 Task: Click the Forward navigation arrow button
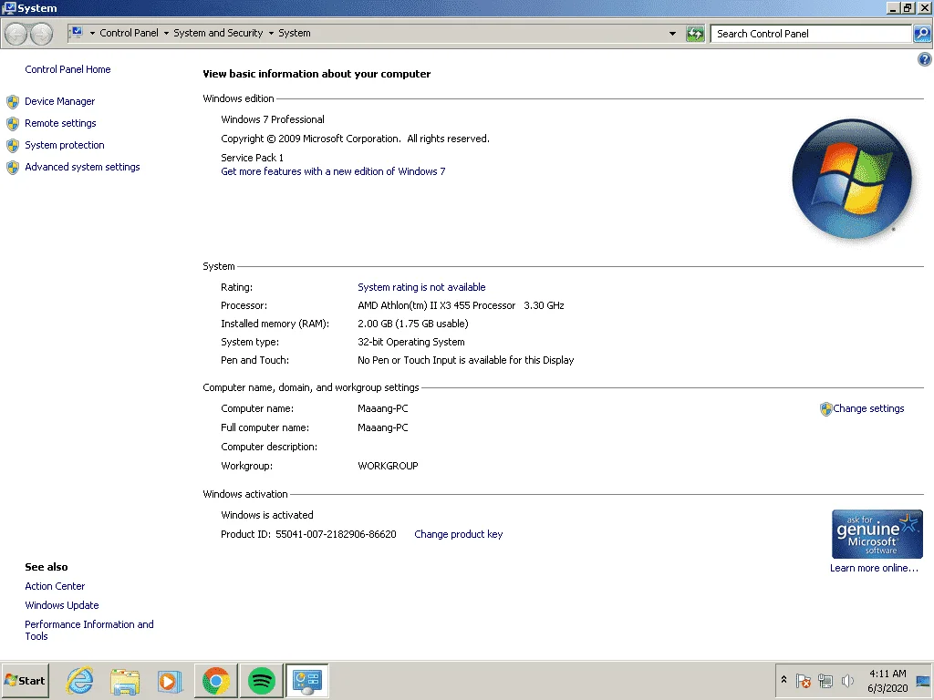click(x=41, y=34)
